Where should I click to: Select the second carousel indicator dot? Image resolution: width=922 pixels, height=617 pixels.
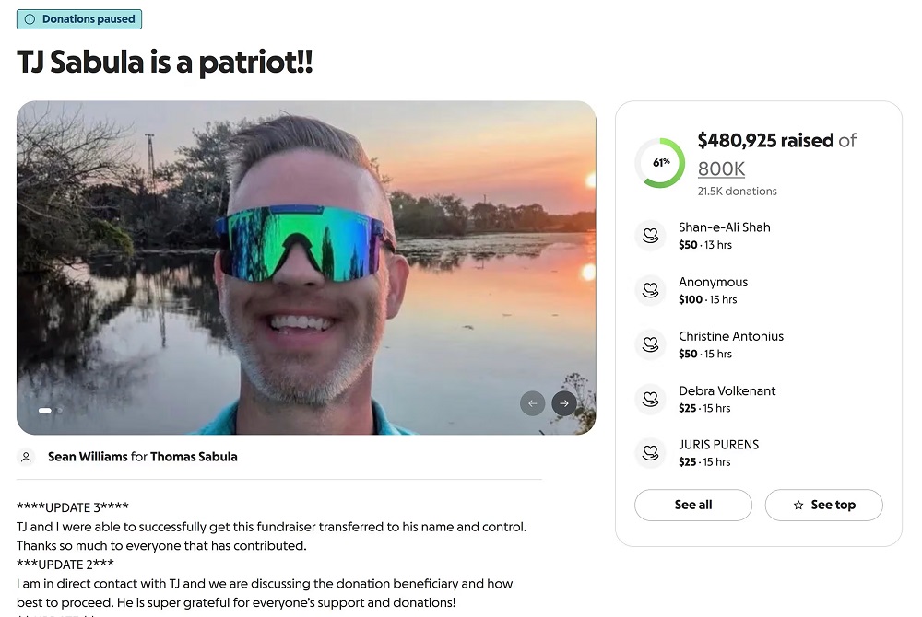pos(60,410)
